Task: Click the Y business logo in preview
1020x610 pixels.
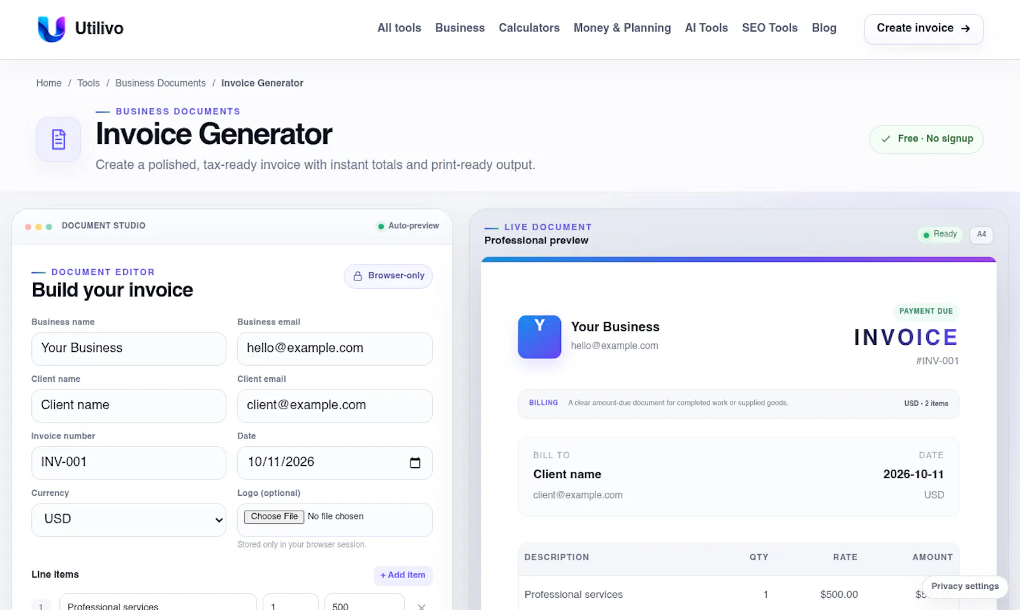Action: point(539,337)
